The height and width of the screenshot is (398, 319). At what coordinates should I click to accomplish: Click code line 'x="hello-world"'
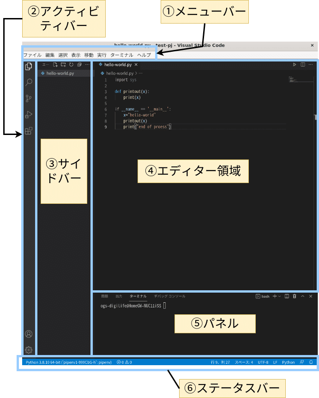[x=140, y=115]
